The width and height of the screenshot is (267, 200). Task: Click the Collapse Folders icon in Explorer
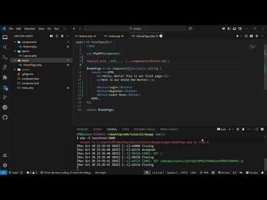62,36
